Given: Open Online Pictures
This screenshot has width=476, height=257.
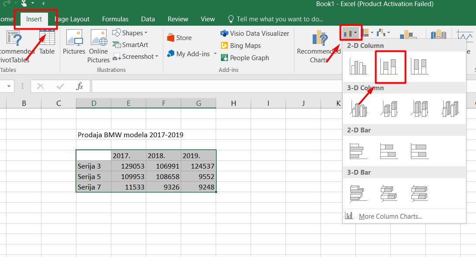Looking at the screenshot, I should click(98, 46).
